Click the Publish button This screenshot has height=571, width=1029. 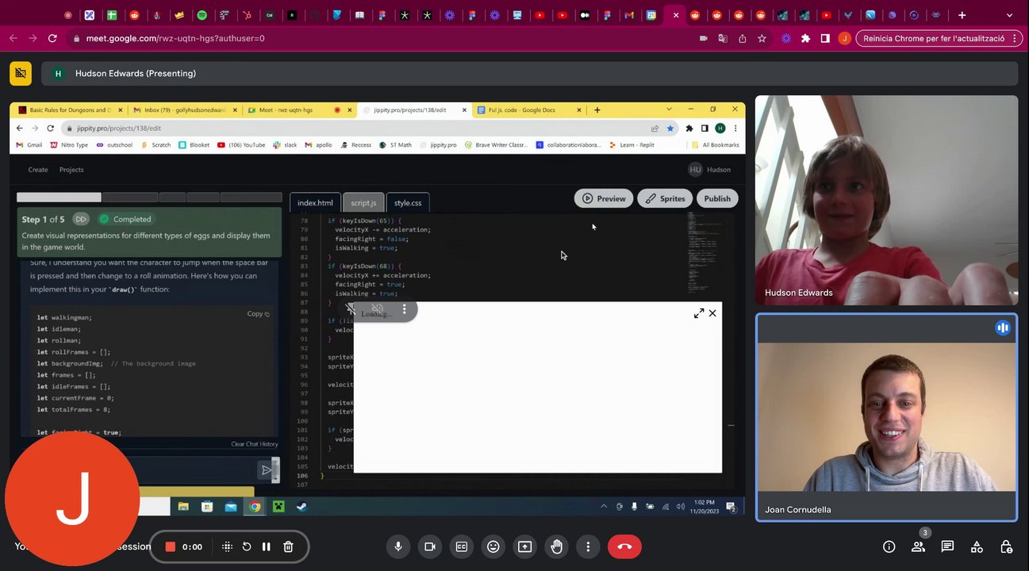coord(717,198)
